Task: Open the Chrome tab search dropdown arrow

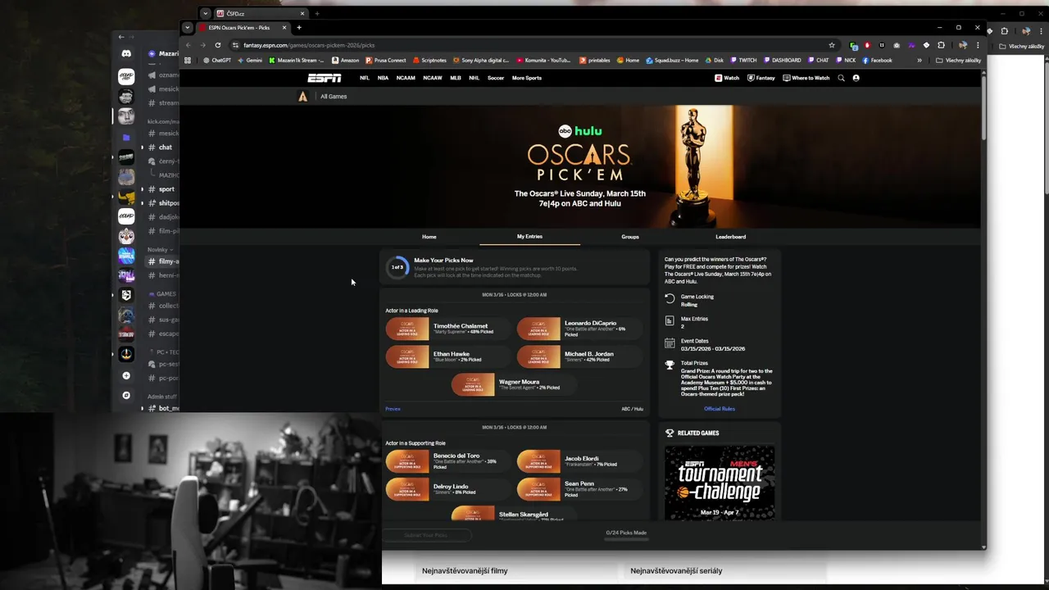Action: 187,27
